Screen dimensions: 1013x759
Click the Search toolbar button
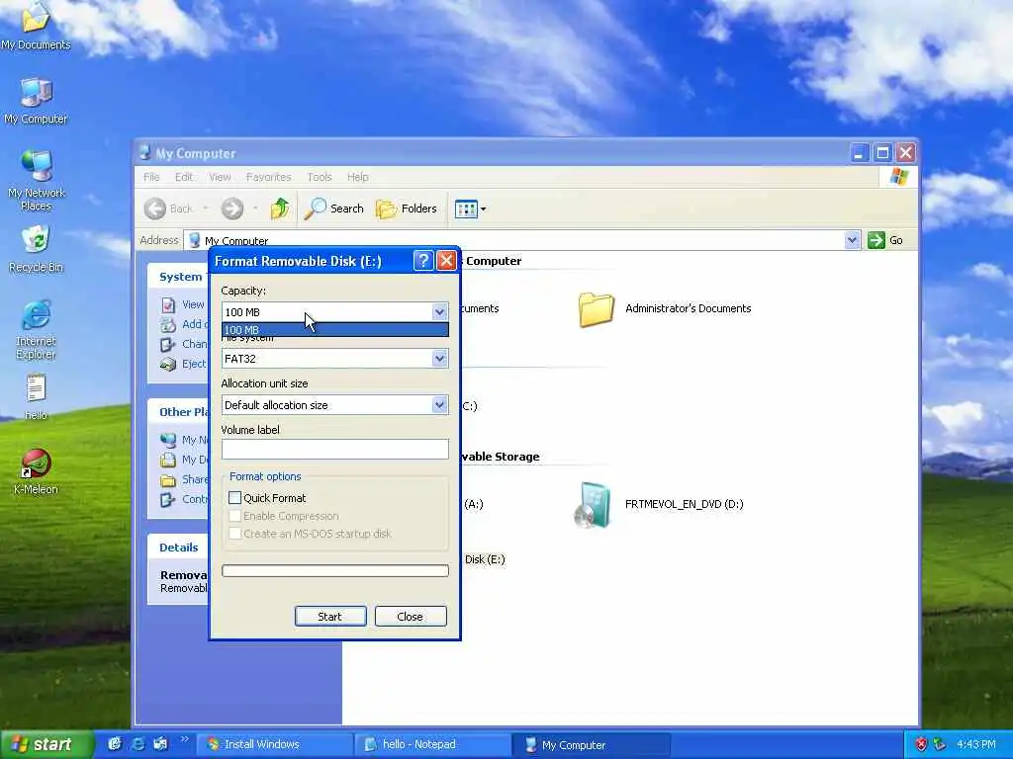334,209
